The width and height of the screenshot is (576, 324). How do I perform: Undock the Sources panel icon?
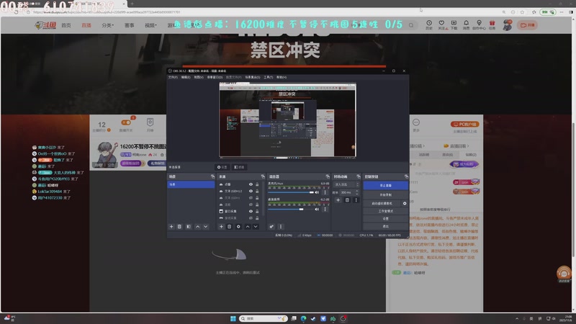point(263,176)
